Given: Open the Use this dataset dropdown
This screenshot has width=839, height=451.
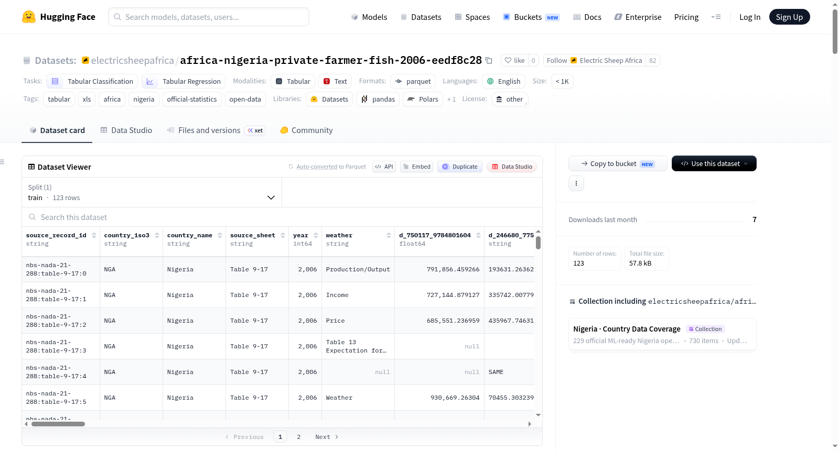Looking at the screenshot, I should [714, 163].
